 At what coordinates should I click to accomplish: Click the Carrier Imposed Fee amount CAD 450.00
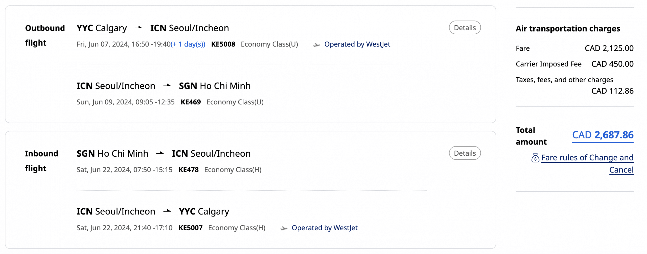(x=612, y=64)
